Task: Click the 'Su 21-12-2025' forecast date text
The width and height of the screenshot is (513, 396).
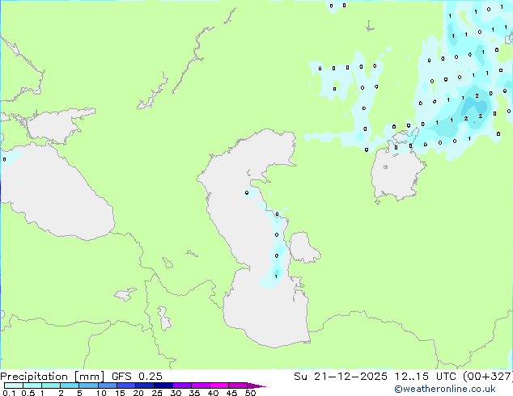Action: (x=341, y=377)
